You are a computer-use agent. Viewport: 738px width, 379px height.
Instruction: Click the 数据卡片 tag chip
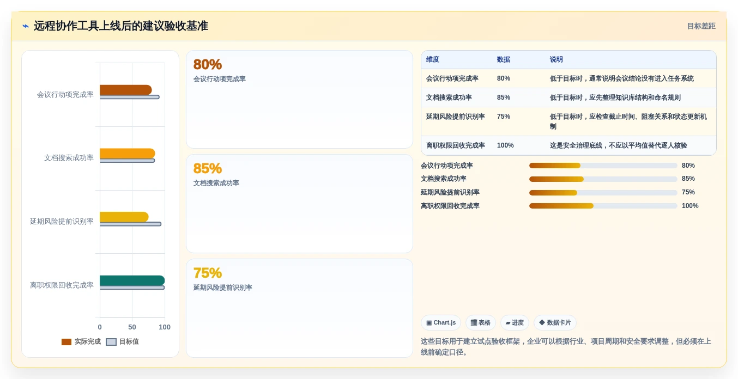tap(555, 323)
